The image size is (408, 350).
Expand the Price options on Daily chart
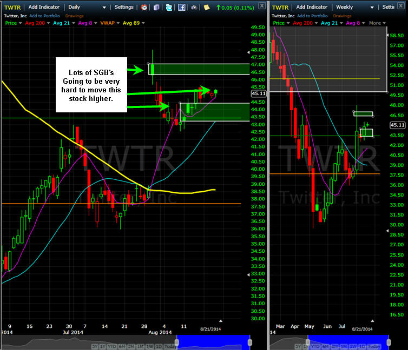21,23
